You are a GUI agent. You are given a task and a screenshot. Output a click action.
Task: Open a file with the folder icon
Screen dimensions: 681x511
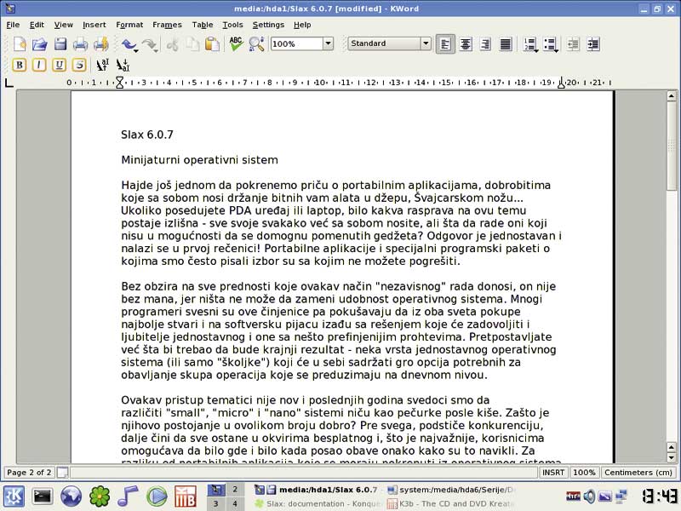click(x=39, y=44)
